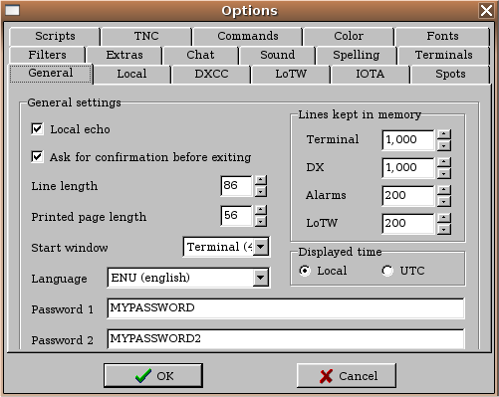The height and width of the screenshot is (397, 499).
Task: Select the IOTA tab
Action: [371, 74]
